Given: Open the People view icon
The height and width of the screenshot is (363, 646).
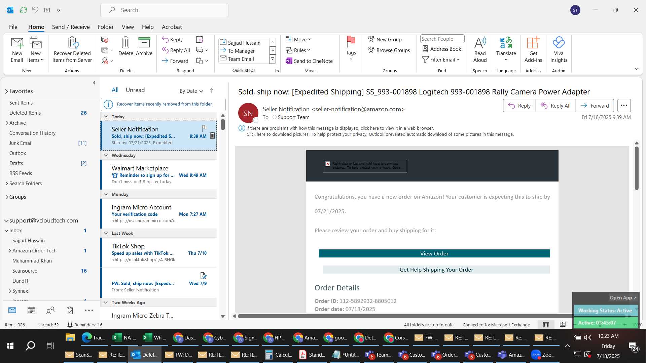Looking at the screenshot, I should [x=50, y=311].
